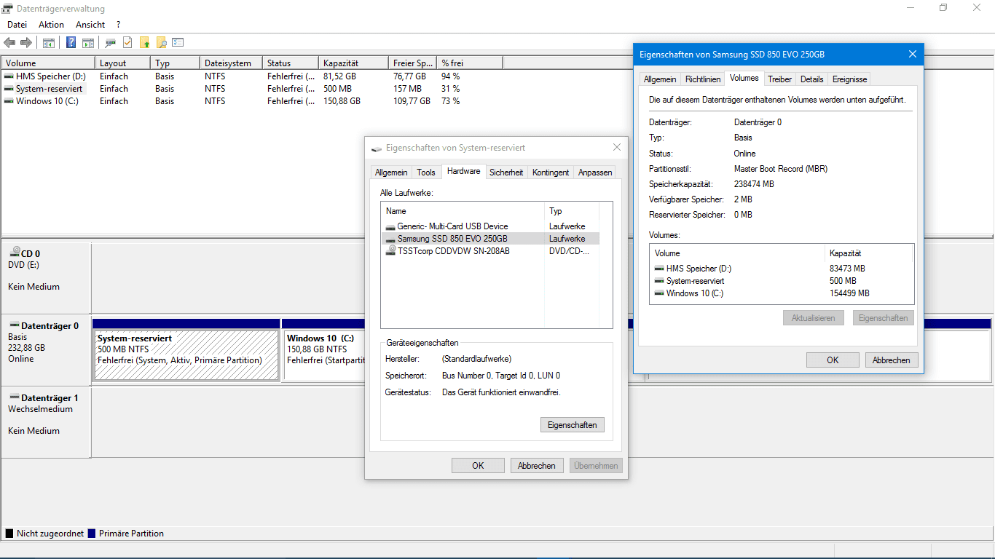Screen dimensions: 995x559
Task: Switch to the Sicherheit tab
Action: [x=506, y=173]
